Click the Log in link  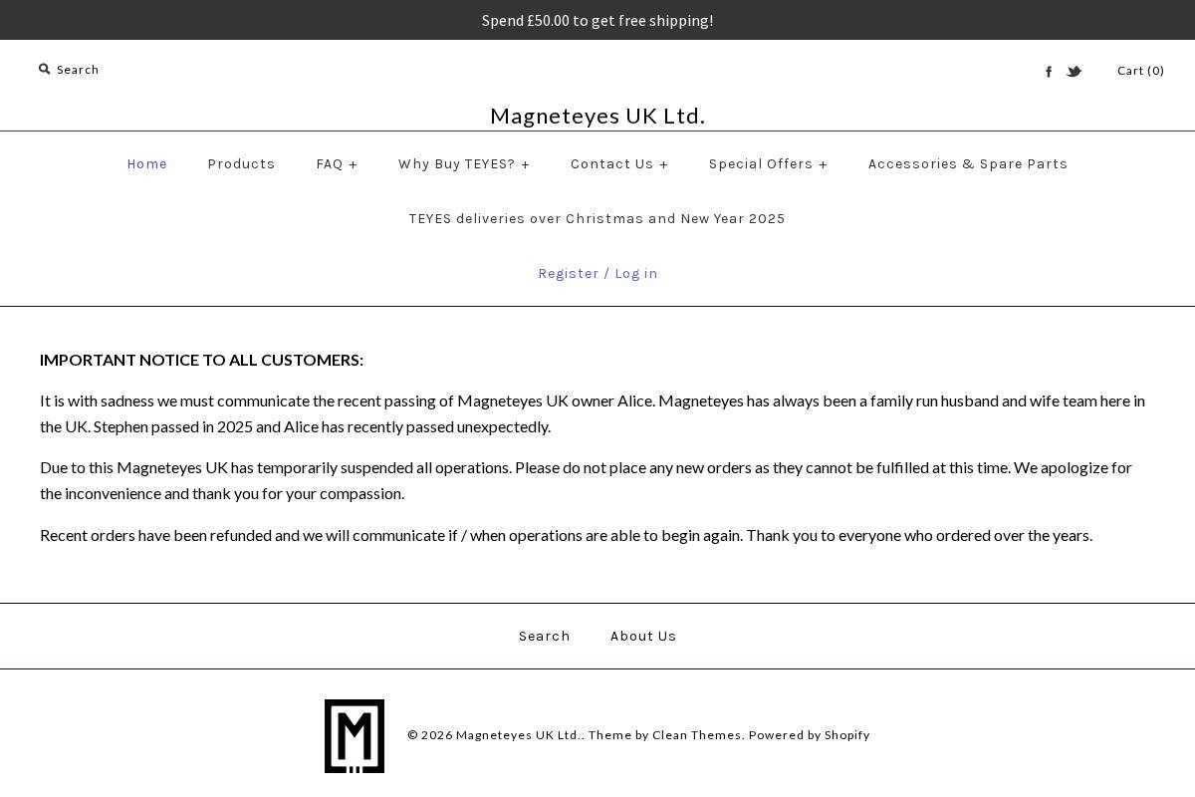pyautogui.click(x=636, y=274)
